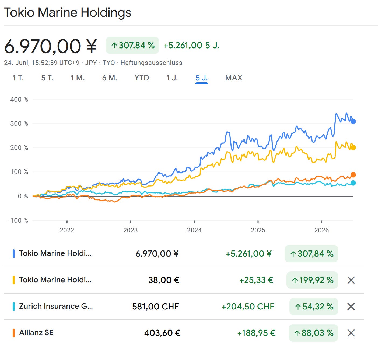Click the 2025 x-axis label
Image resolution: width=378 pixels, height=344 pixels.
click(258, 230)
